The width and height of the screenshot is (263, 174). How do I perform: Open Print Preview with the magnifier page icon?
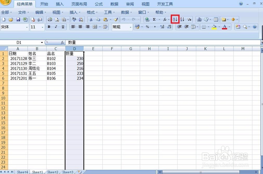pos(57,20)
